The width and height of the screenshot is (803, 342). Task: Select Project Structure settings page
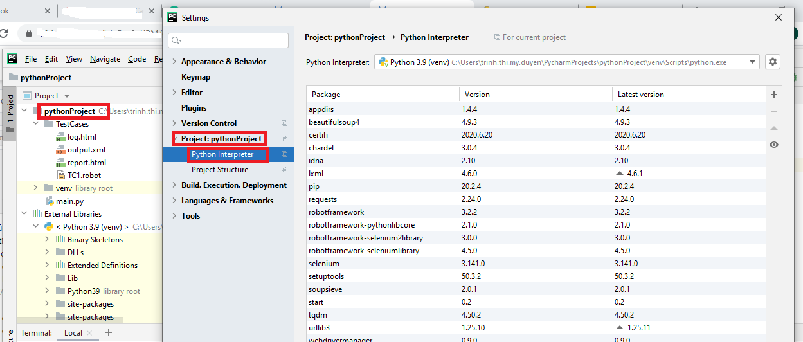pyautogui.click(x=220, y=170)
